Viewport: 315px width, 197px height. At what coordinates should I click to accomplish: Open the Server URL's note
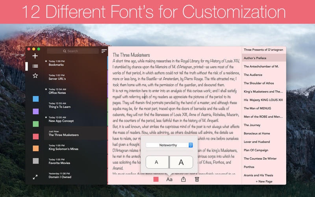click(75, 77)
